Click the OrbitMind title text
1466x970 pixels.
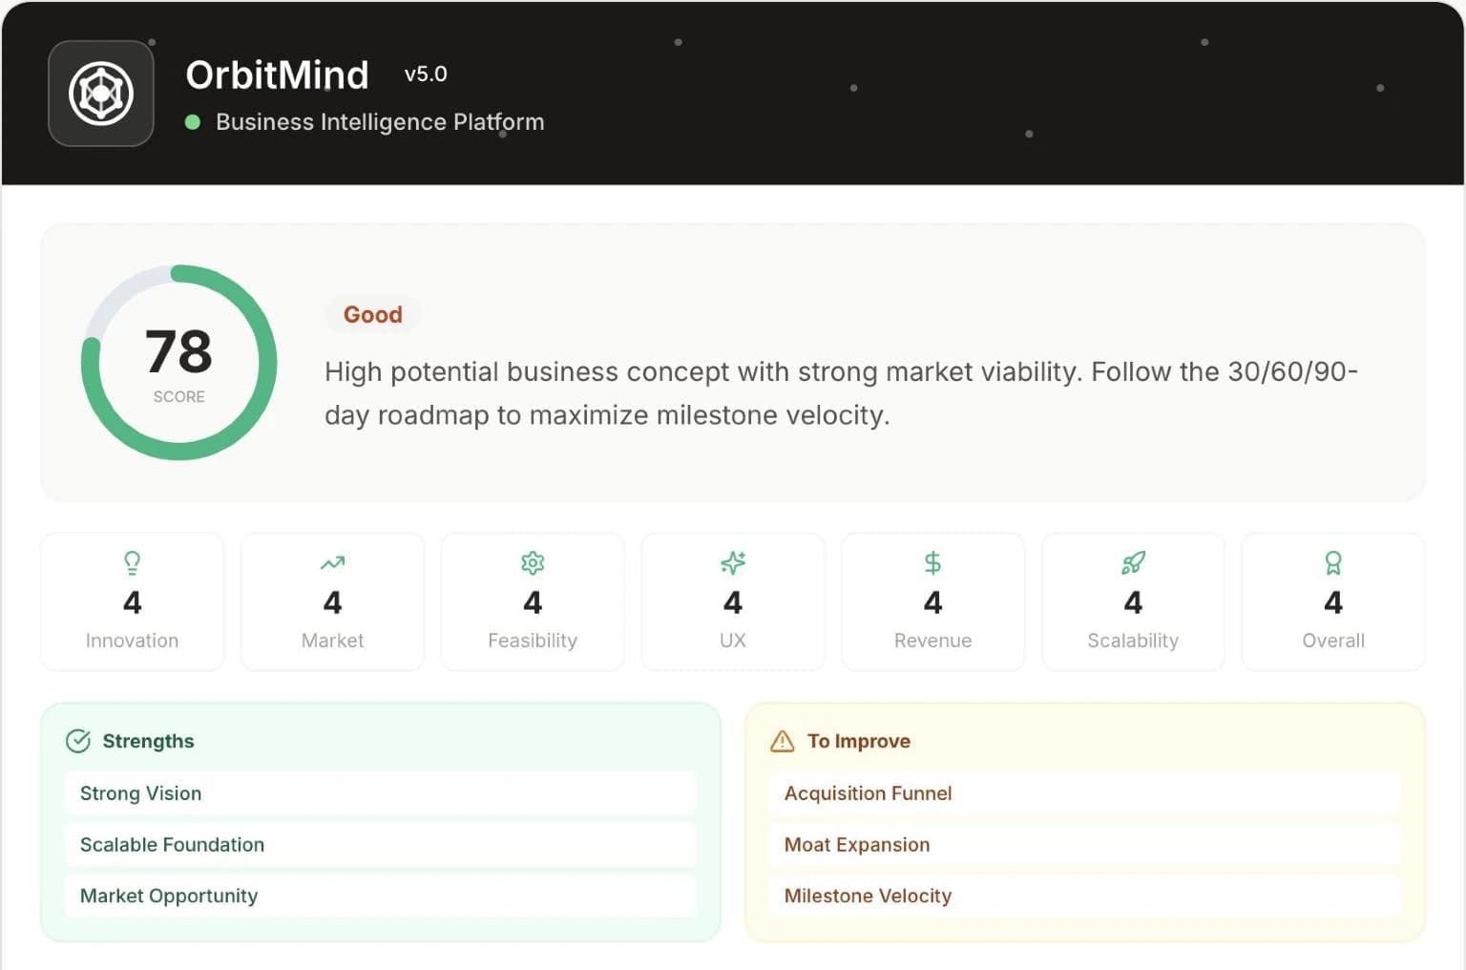click(277, 74)
